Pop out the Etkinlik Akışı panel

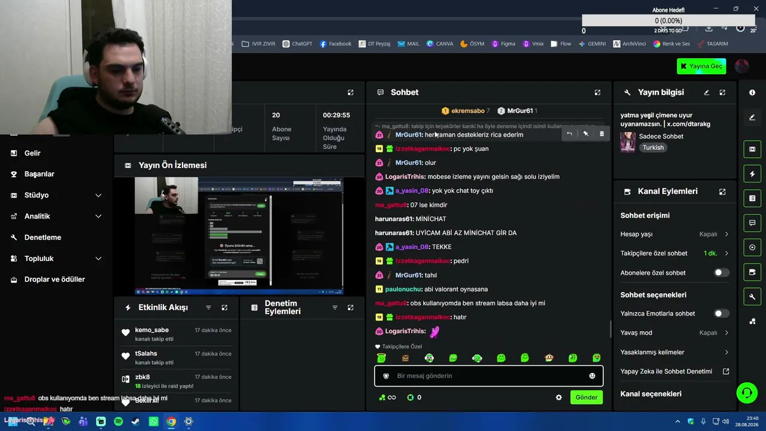224,308
